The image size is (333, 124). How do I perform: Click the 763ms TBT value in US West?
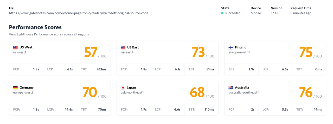[101, 69]
